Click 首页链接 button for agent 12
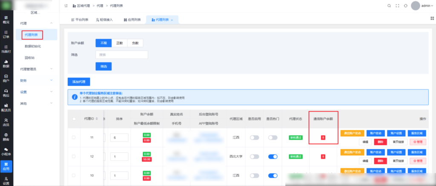 (398, 161)
